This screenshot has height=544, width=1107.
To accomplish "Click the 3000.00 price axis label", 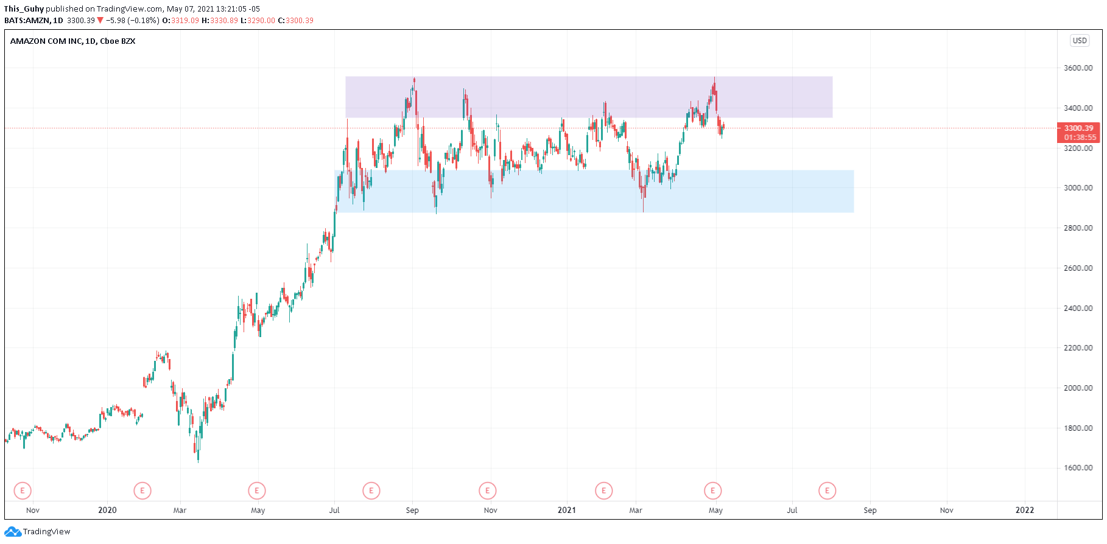I will (x=1078, y=188).
